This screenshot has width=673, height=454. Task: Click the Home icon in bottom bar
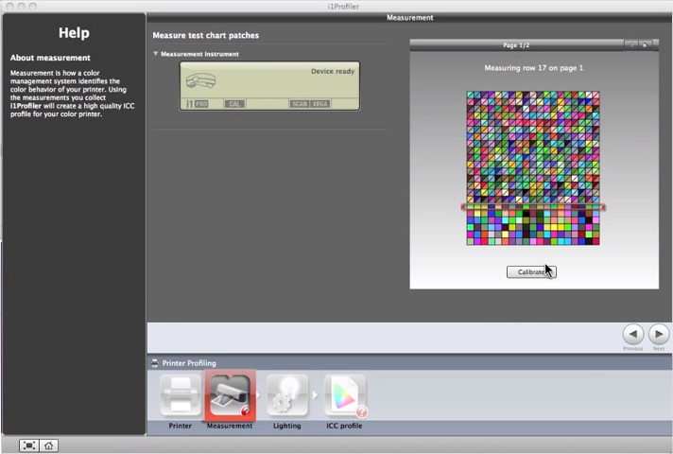pos(48,445)
